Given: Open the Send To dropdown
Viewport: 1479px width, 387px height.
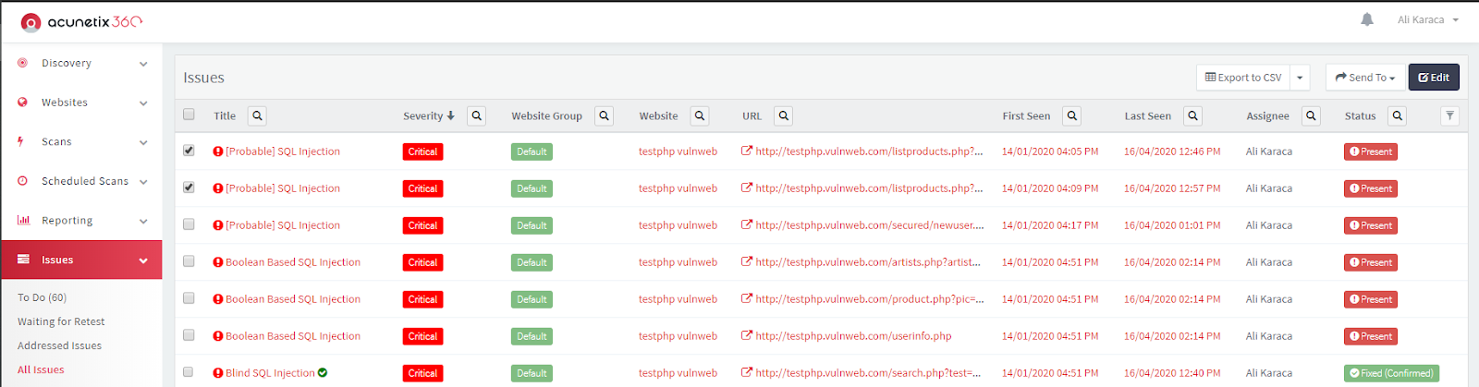Looking at the screenshot, I should [1364, 78].
